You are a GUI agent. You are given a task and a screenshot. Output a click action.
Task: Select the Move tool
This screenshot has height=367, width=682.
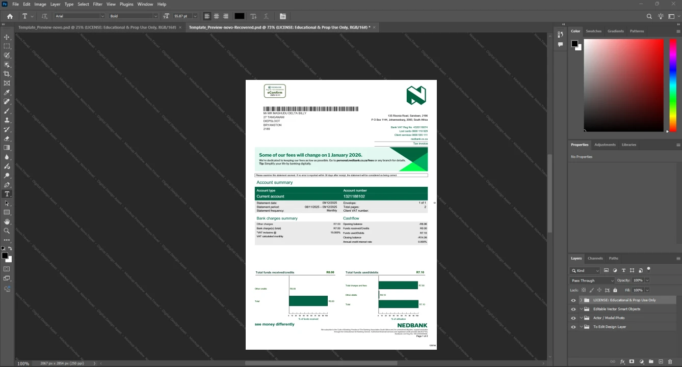tap(7, 37)
